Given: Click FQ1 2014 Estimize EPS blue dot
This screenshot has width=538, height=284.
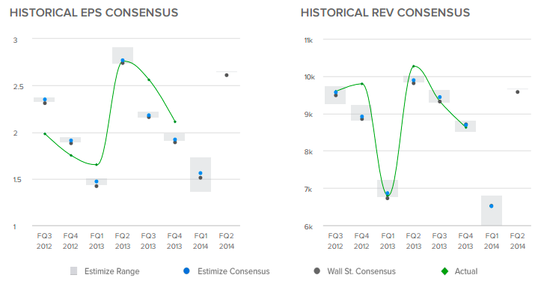Looking at the screenshot, I should tap(201, 173).
